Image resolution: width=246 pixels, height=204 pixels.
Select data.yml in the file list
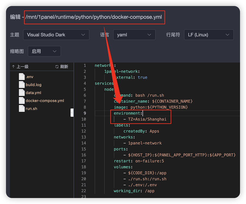point(33,93)
